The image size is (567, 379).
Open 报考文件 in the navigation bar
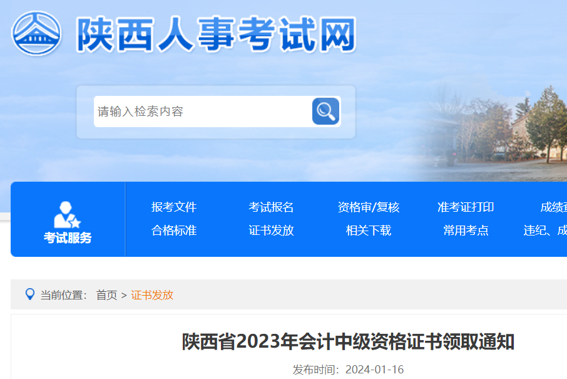(174, 207)
